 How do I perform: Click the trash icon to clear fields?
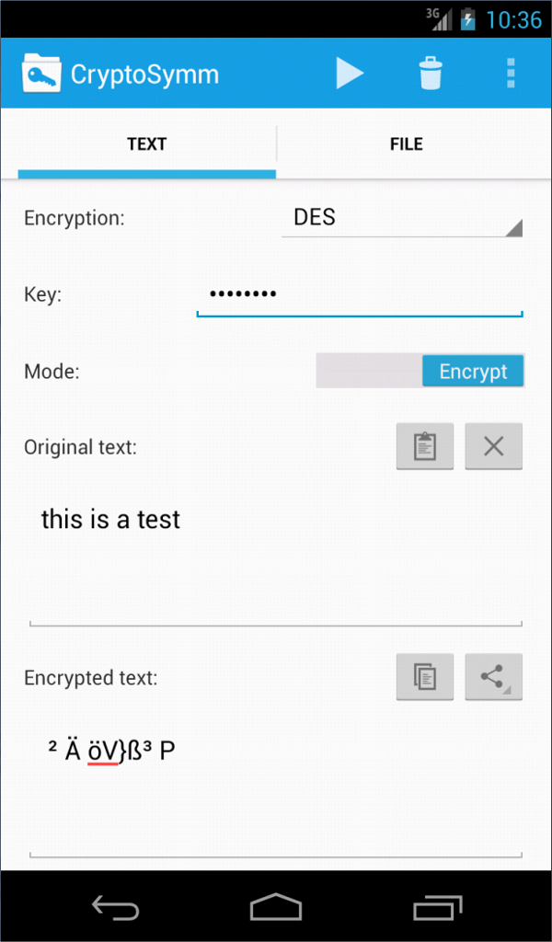pyautogui.click(x=430, y=74)
